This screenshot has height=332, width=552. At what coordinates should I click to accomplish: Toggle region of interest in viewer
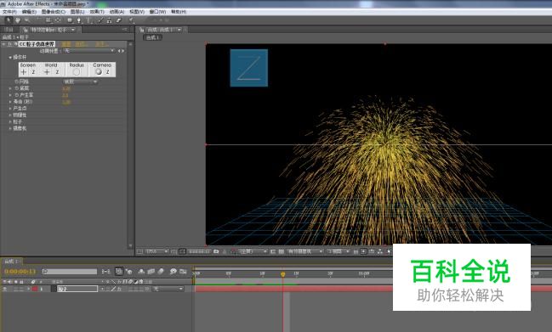pyautogui.click(x=272, y=251)
